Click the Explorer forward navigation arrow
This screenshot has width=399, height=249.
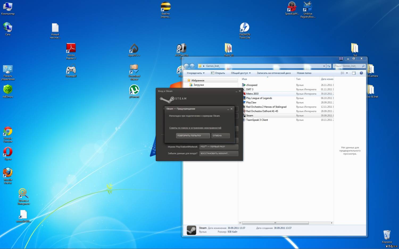192,66
